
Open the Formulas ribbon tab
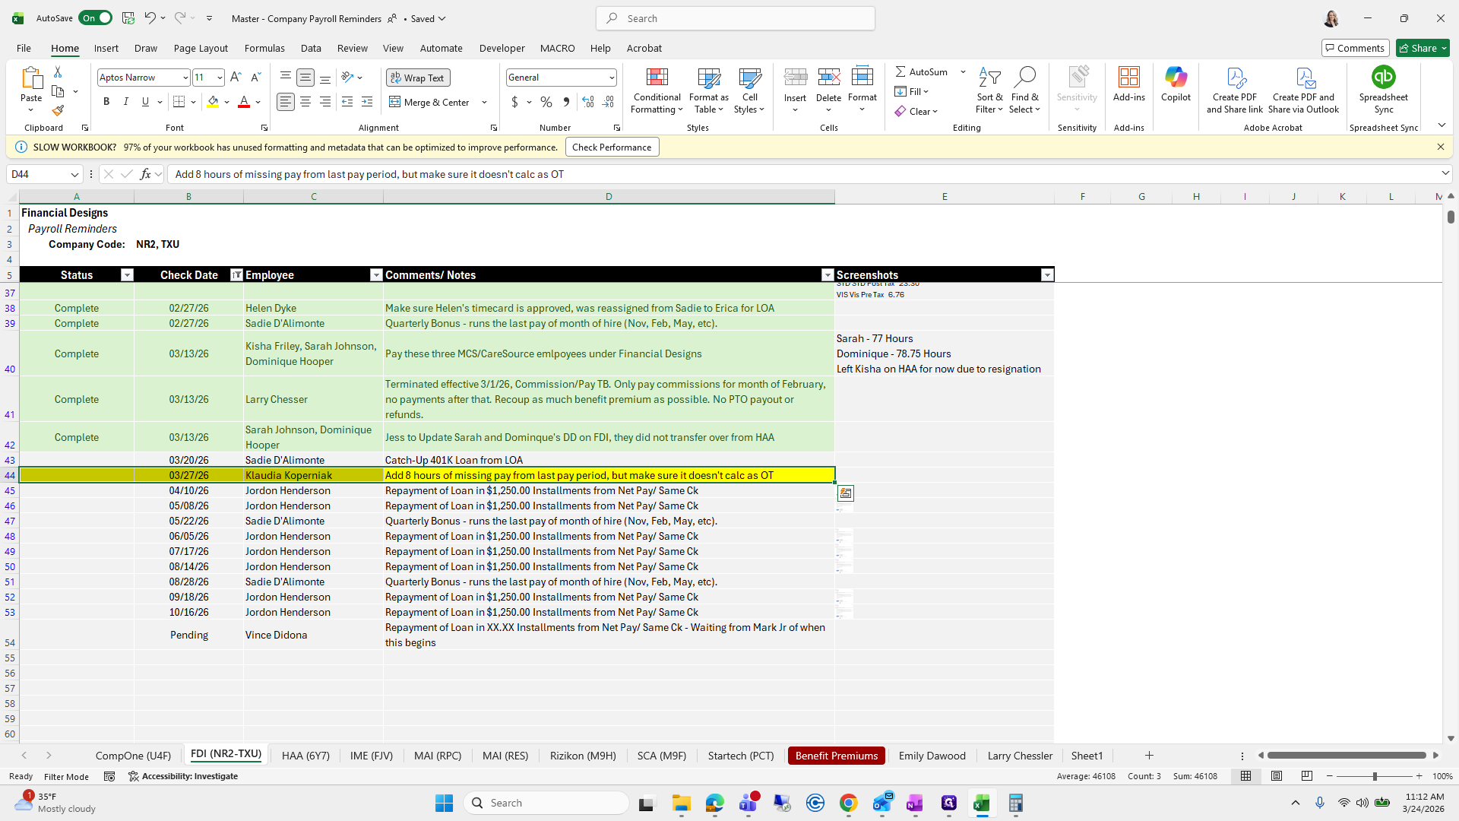(264, 48)
